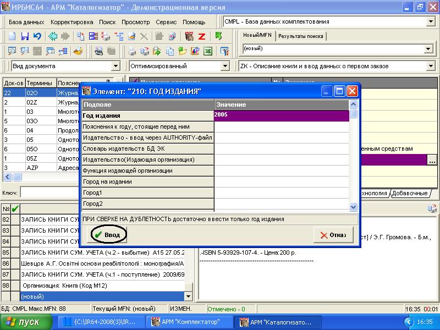Click the green double-arrow back icon

point(53,36)
